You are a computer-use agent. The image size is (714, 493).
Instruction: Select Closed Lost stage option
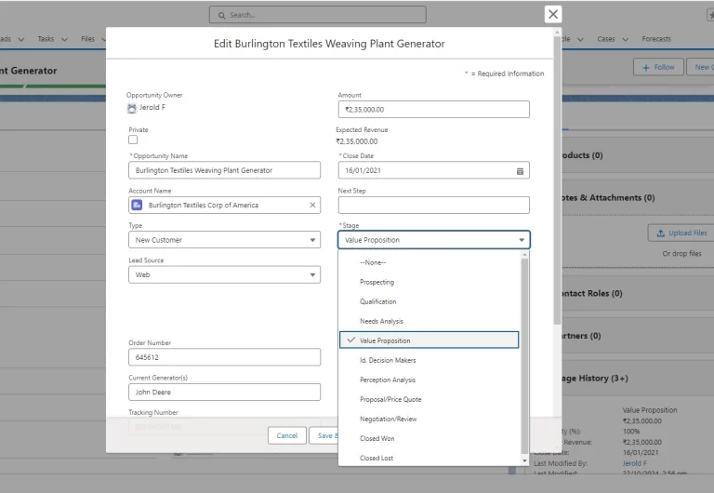pos(429,458)
